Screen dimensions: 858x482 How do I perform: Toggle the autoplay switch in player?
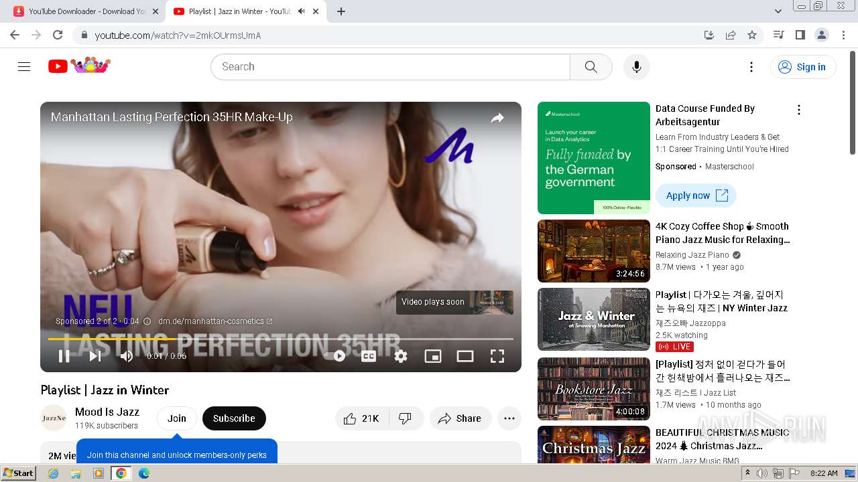[335, 356]
